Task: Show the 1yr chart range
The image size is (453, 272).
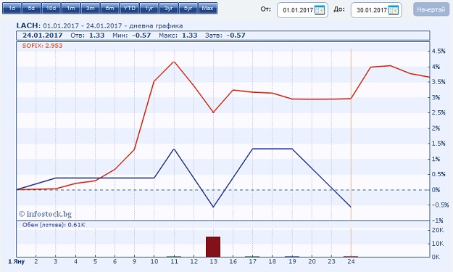Action: pos(149,9)
